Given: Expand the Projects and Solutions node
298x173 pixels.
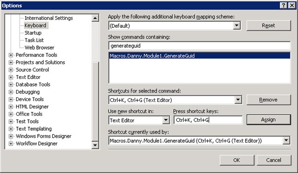Looking at the screenshot, I should click(11, 63).
